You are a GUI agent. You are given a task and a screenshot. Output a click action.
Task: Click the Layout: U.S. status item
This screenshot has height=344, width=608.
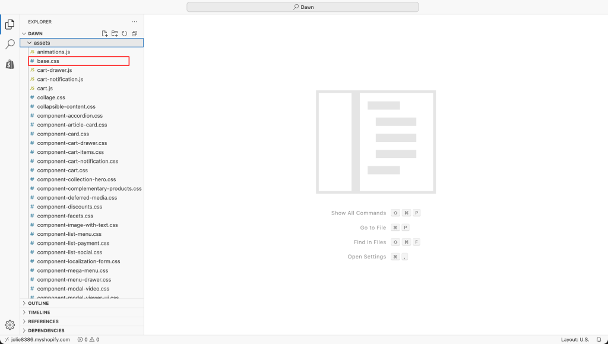(x=575, y=340)
